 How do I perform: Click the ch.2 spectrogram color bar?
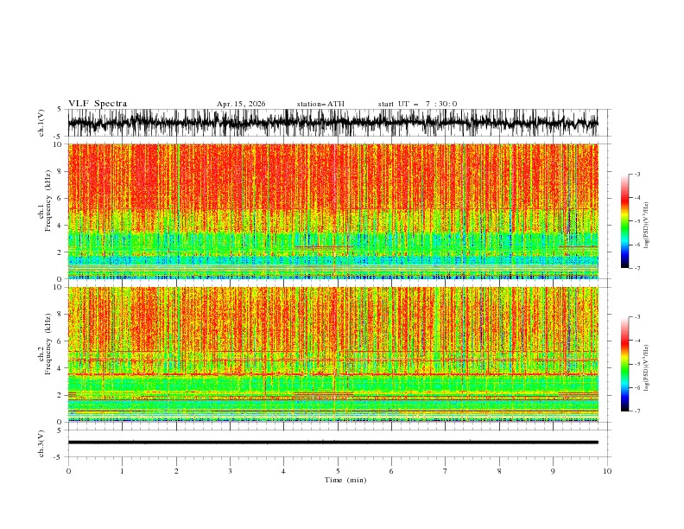pos(624,364)
